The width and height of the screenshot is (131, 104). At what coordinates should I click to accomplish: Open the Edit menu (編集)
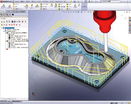tap(23, 2)
